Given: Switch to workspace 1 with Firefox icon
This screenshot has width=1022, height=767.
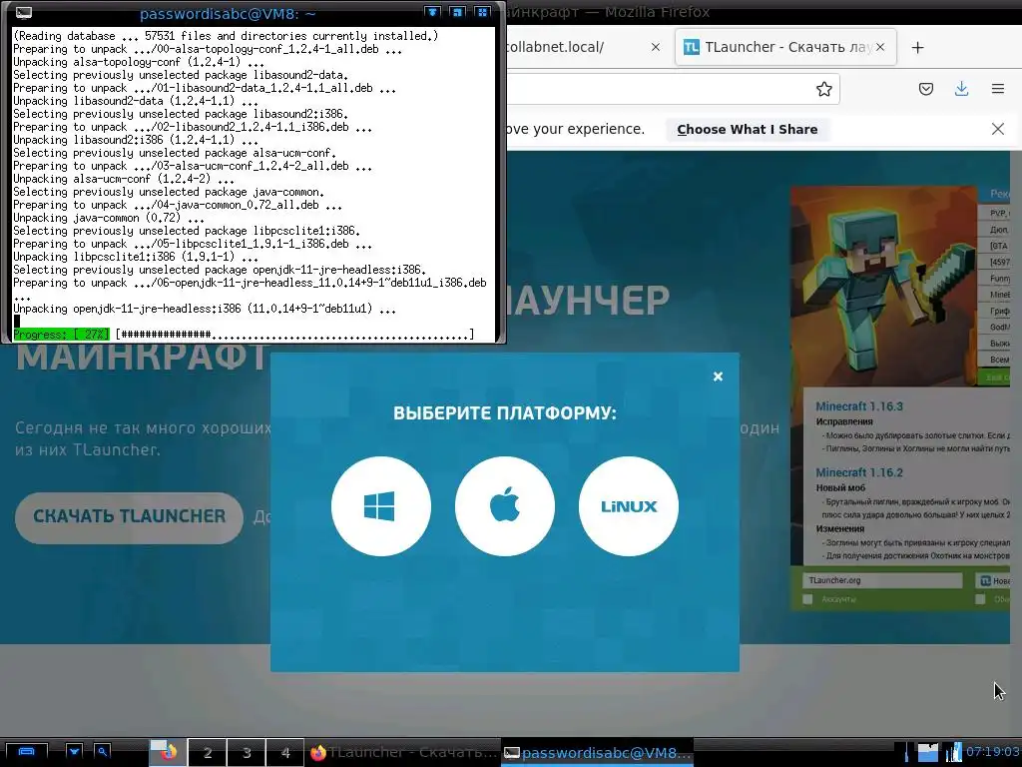Looking at the screenshot, I should [168, 753].
